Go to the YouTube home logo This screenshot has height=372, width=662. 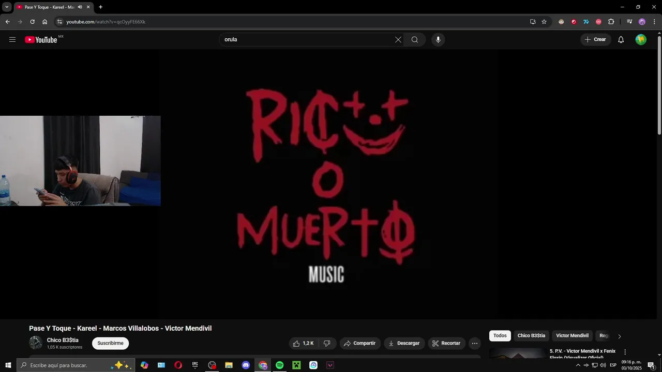pos(41,40)
